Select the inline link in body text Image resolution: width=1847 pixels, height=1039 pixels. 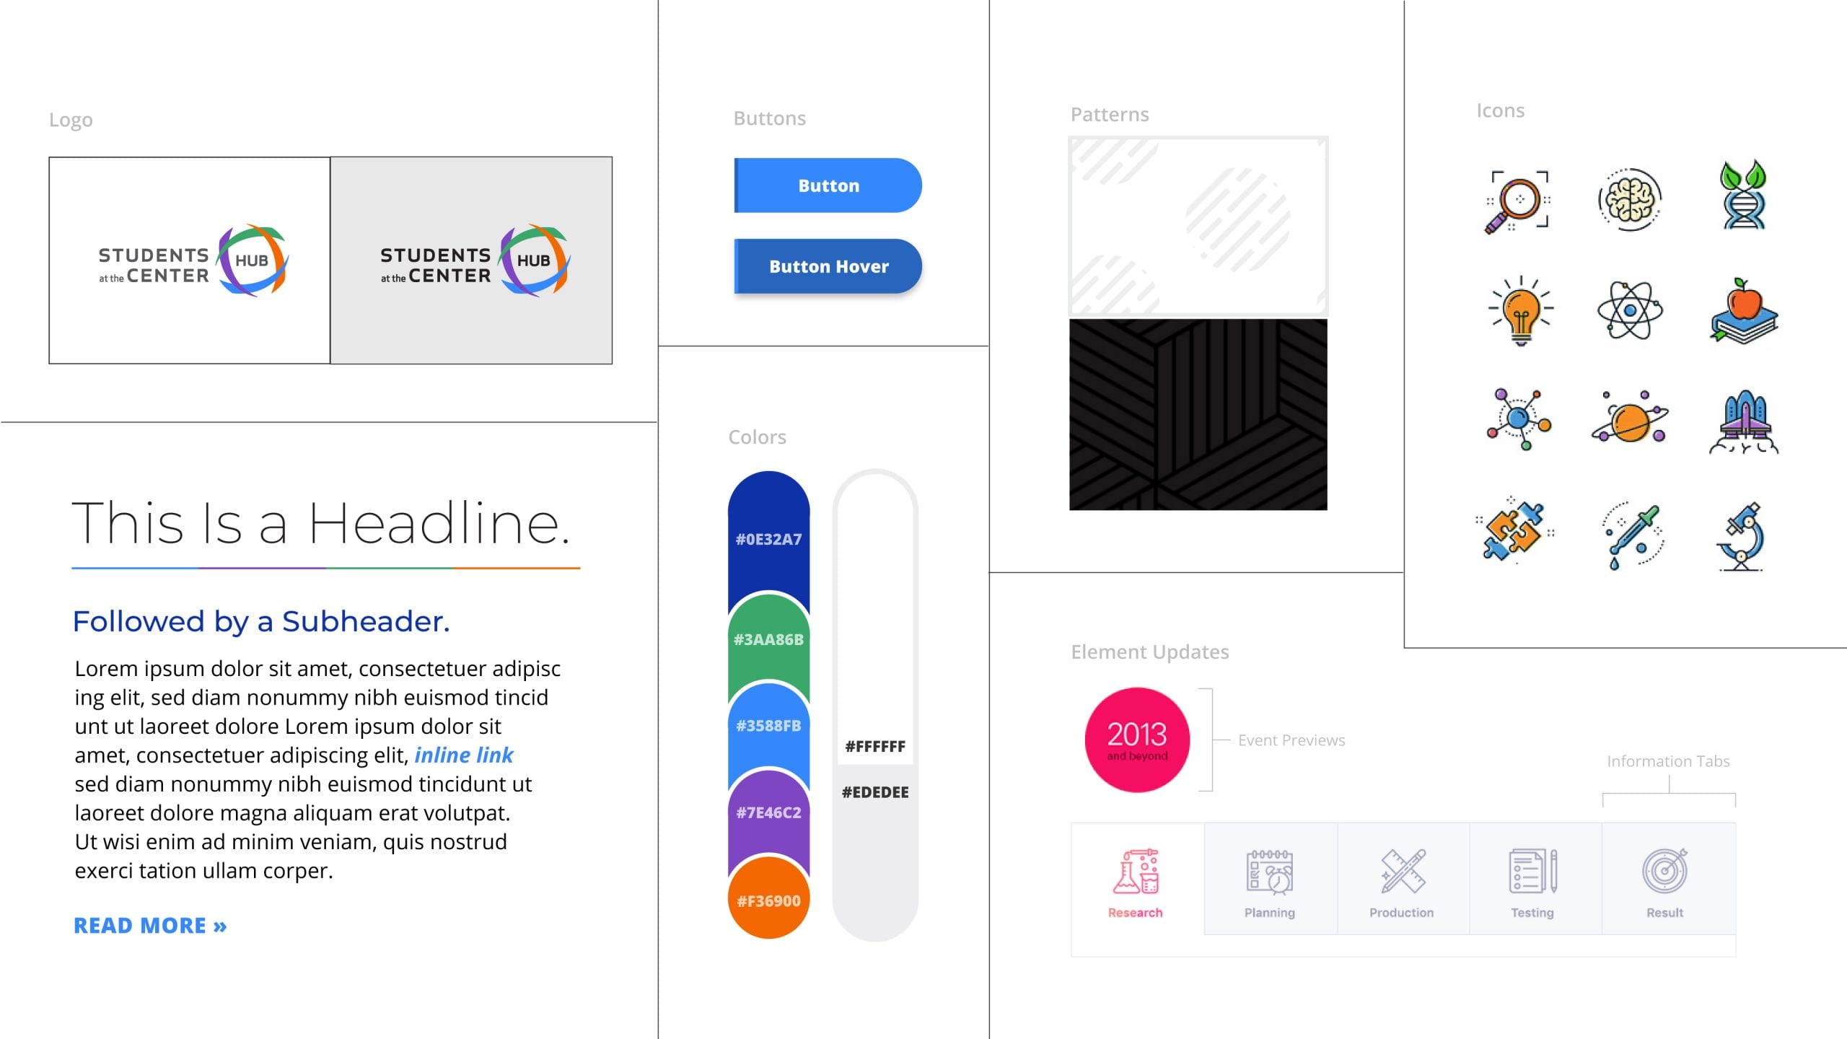tap(463, 755)
